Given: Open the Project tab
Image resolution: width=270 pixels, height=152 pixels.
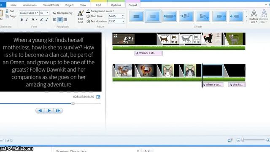Looking at the screenshot, I should click(69, 5).
